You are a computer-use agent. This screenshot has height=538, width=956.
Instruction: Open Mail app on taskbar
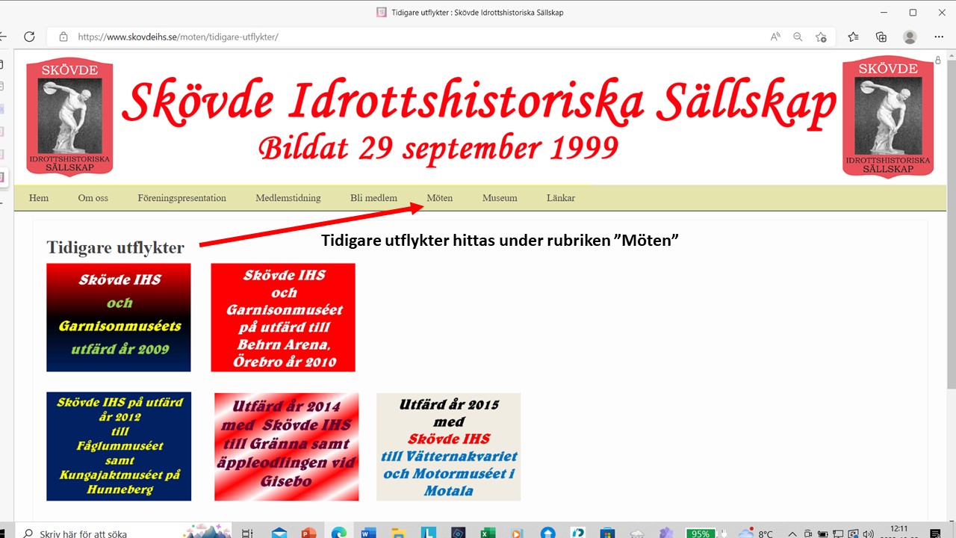(279, 533)
